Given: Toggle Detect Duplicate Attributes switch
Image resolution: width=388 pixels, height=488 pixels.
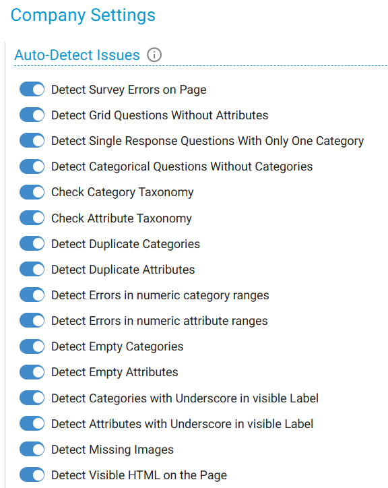Looking at the screenshot, I should point(32,269).
